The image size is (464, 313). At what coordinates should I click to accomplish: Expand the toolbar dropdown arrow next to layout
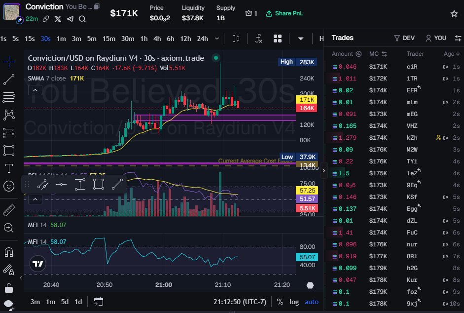(301, 39)
